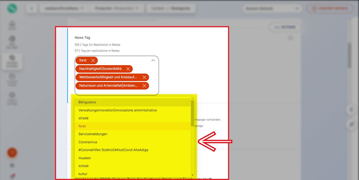Viewport: 359px width, 180px height.
Task: Select #CoronaHilfen Südtirol|#AiutiCovid AltoAdige option
Action: pos(113,150)
